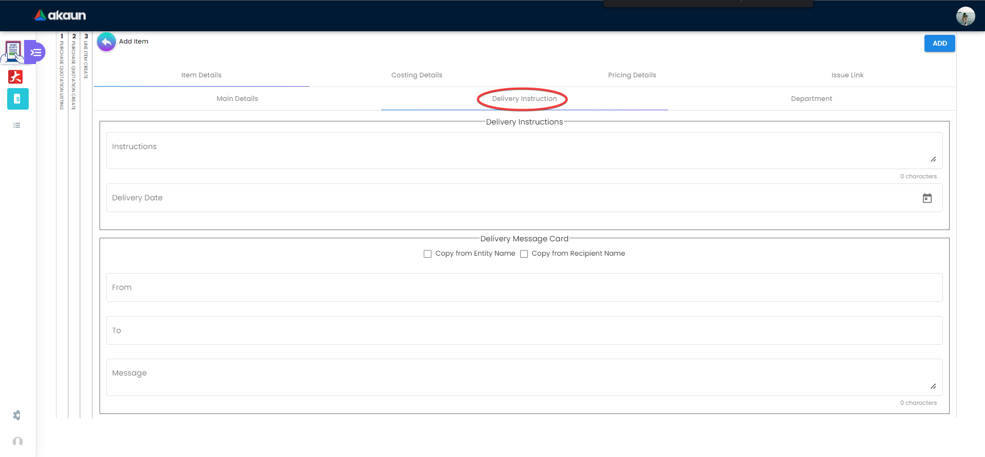Focus the Instructions text area
The image size is (985, 457).
[524, 151]
